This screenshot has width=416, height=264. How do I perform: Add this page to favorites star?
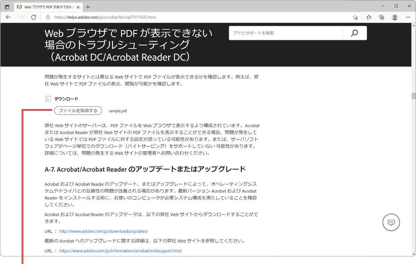coord(355,17)
